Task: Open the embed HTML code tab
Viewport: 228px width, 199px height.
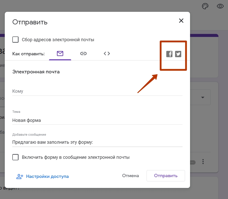Action: coord(107,54)
